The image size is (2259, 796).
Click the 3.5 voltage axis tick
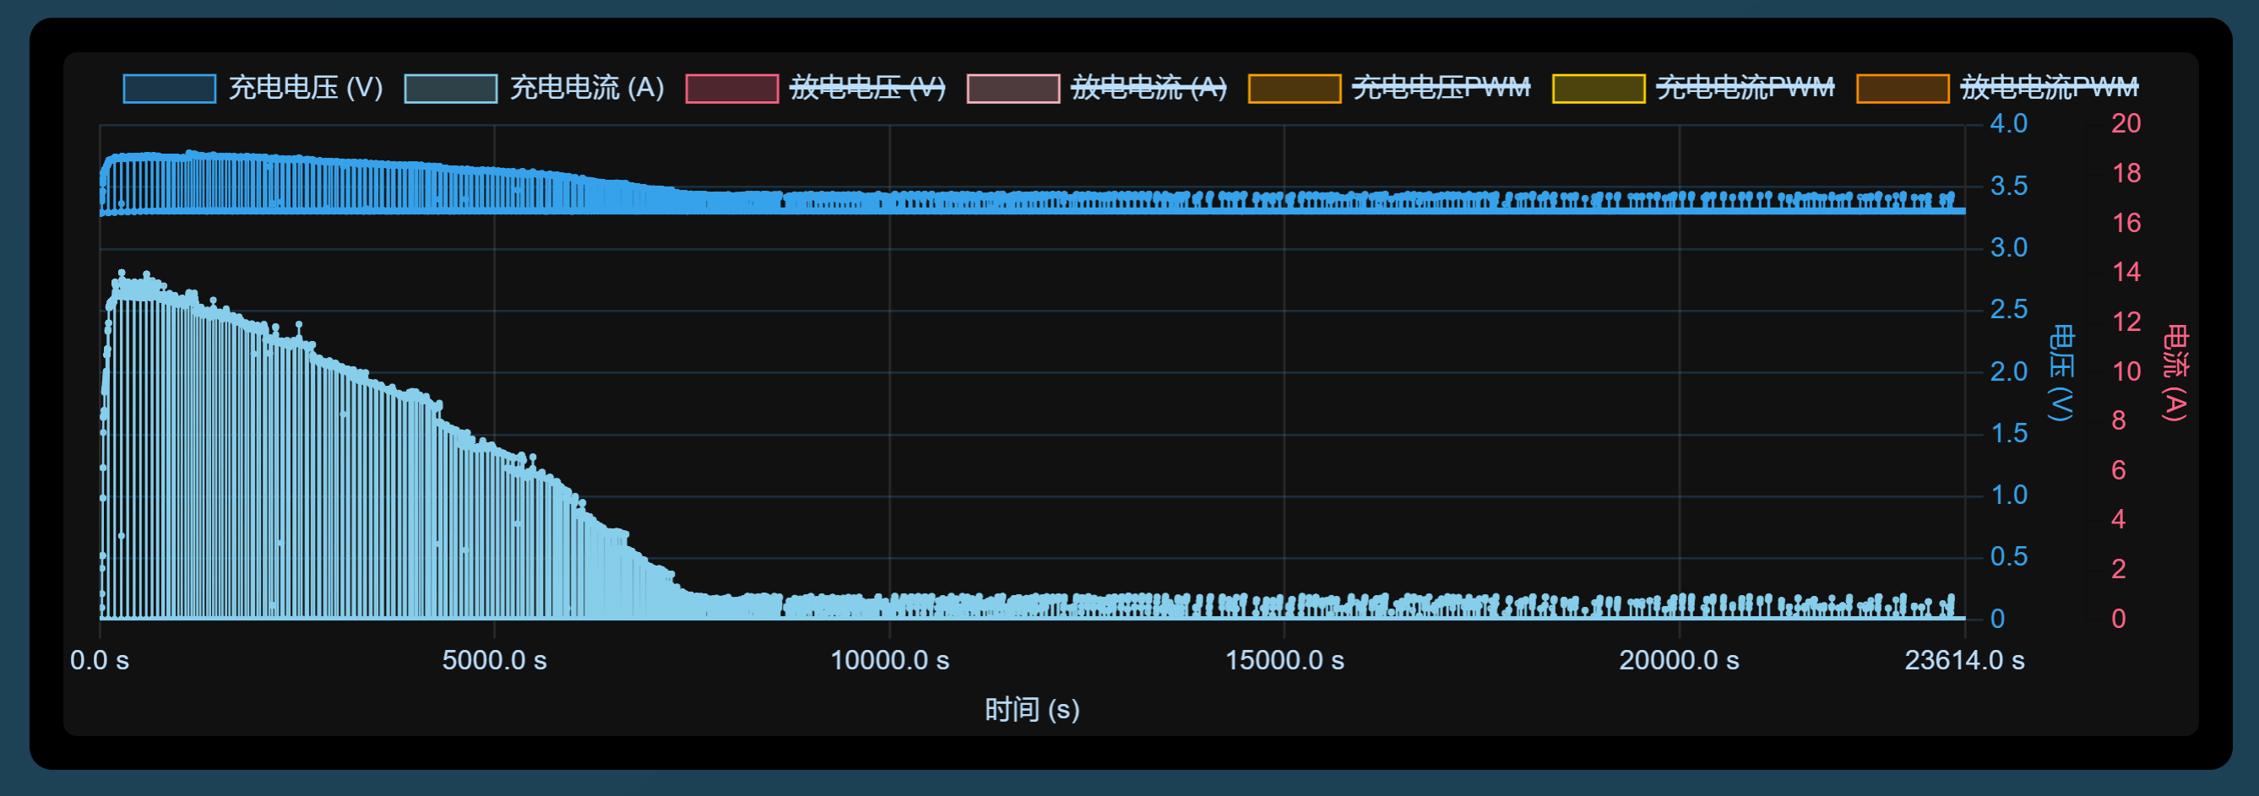point(2009,186)
